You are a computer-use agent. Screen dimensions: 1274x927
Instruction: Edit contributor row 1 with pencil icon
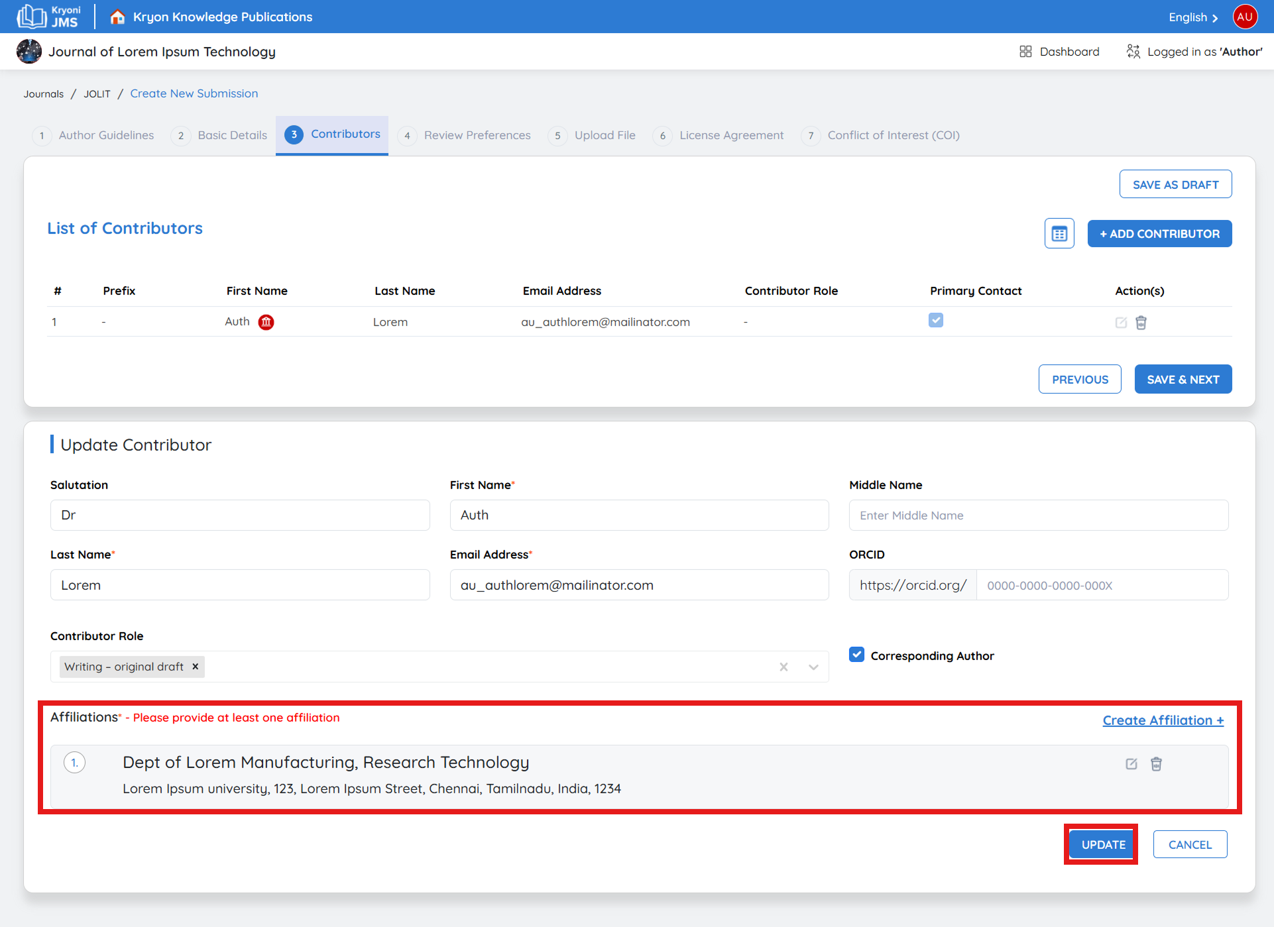(x=1121, y=323)
